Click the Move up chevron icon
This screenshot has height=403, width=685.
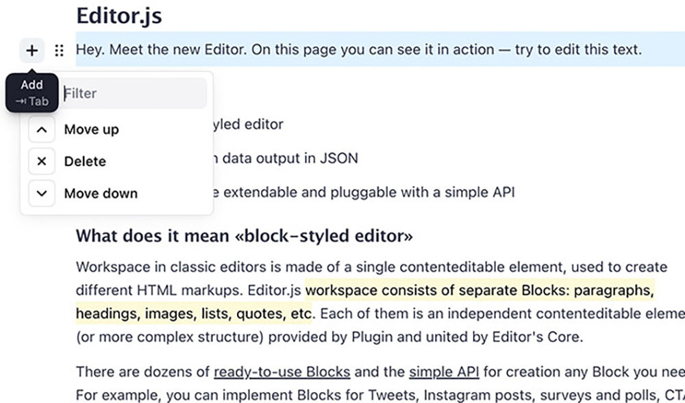42,129
